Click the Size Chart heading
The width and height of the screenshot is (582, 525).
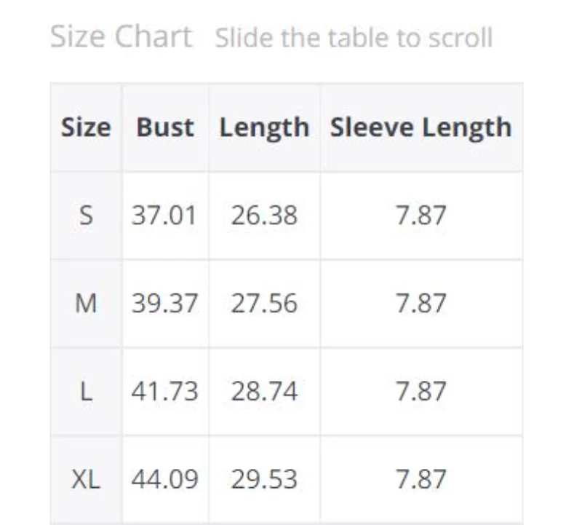coord(121,36)
